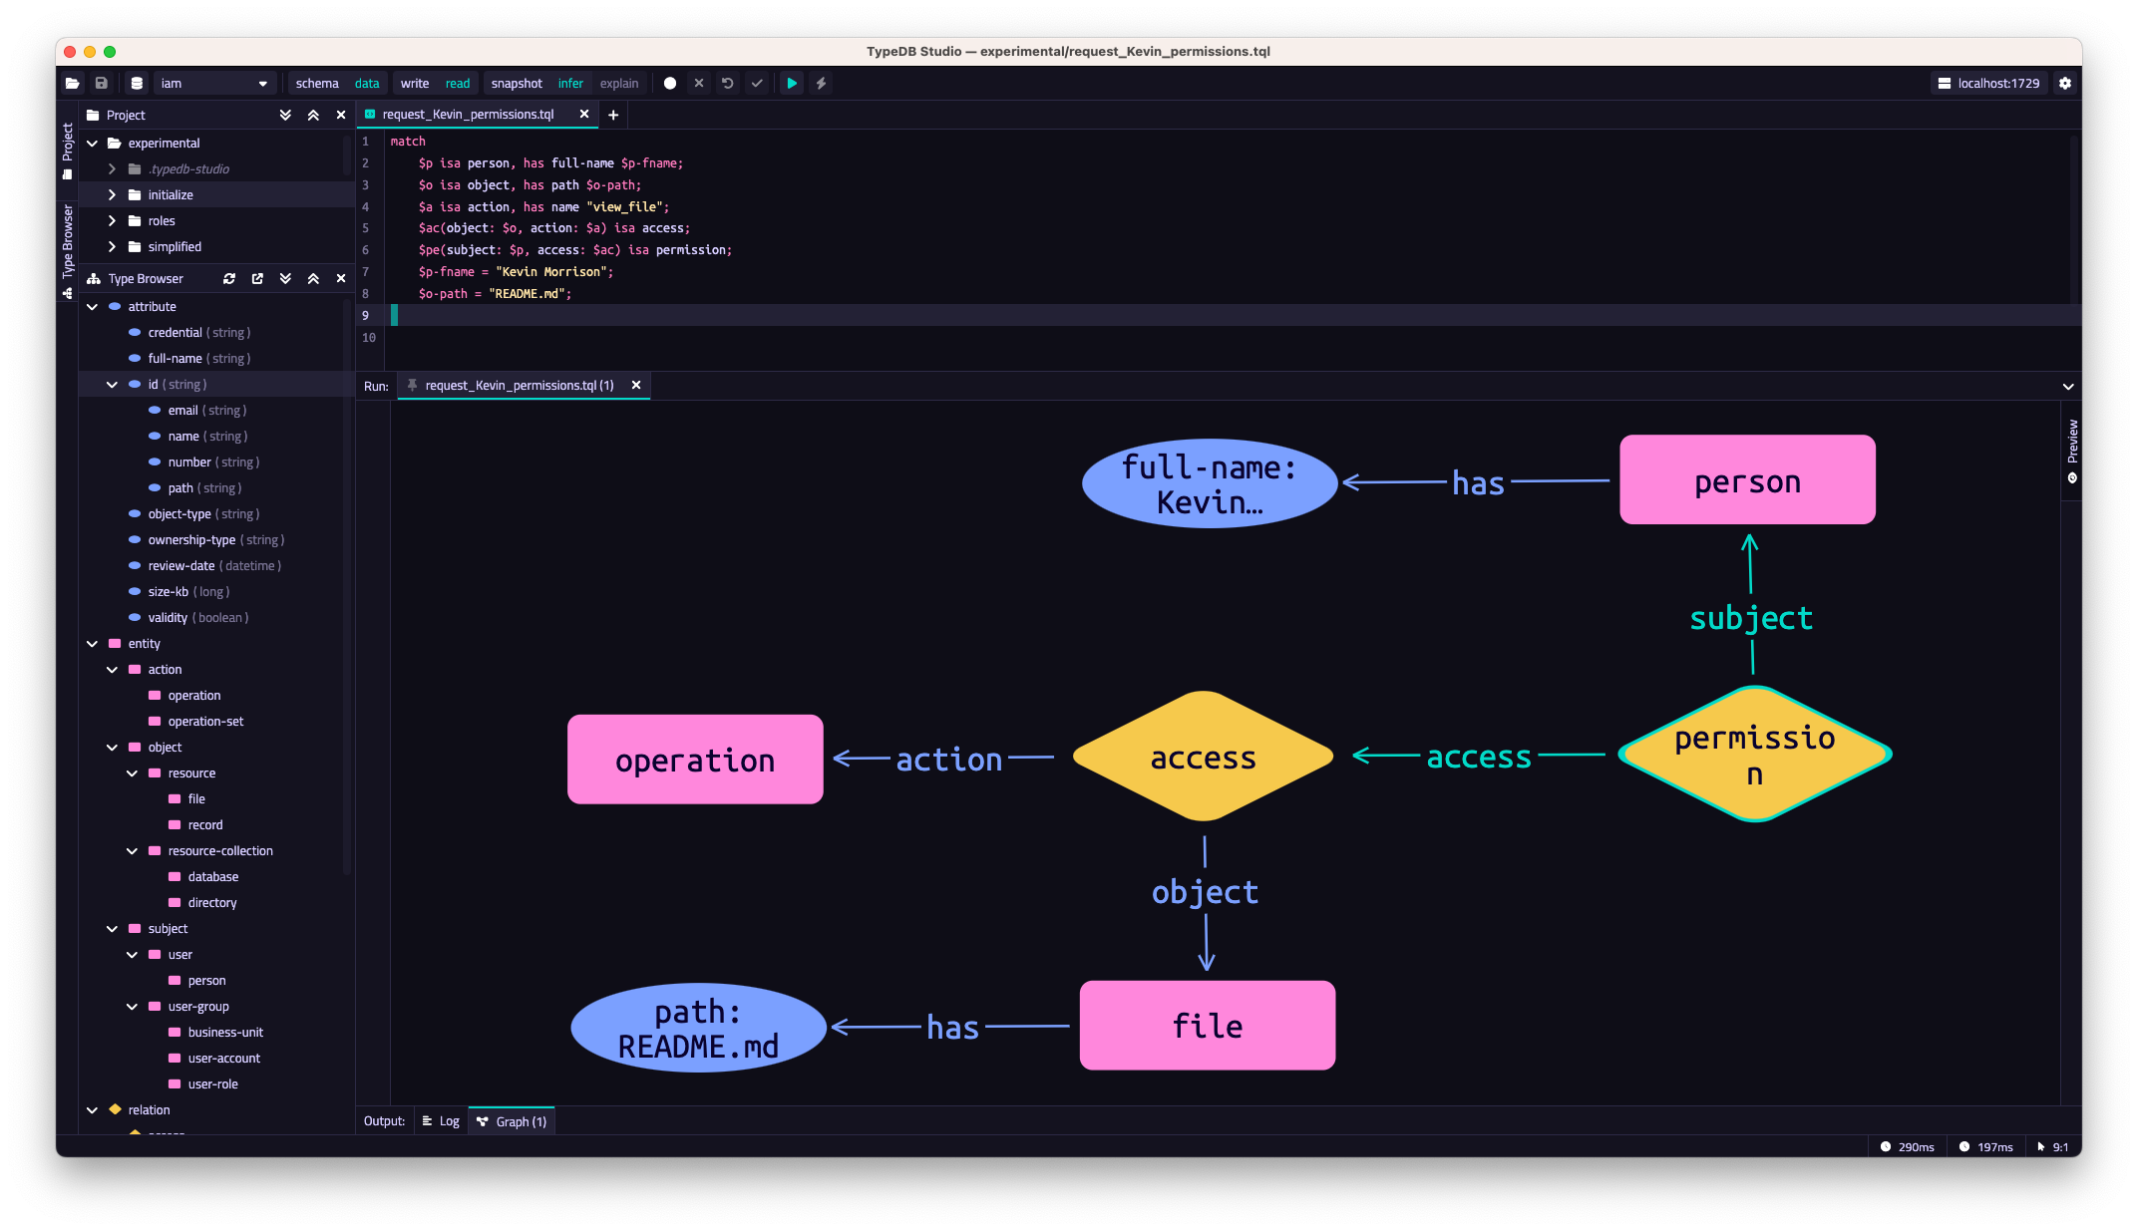
Task: Switch to the Log output tab
Action: pyautogui.click(x=441, y=1121)
